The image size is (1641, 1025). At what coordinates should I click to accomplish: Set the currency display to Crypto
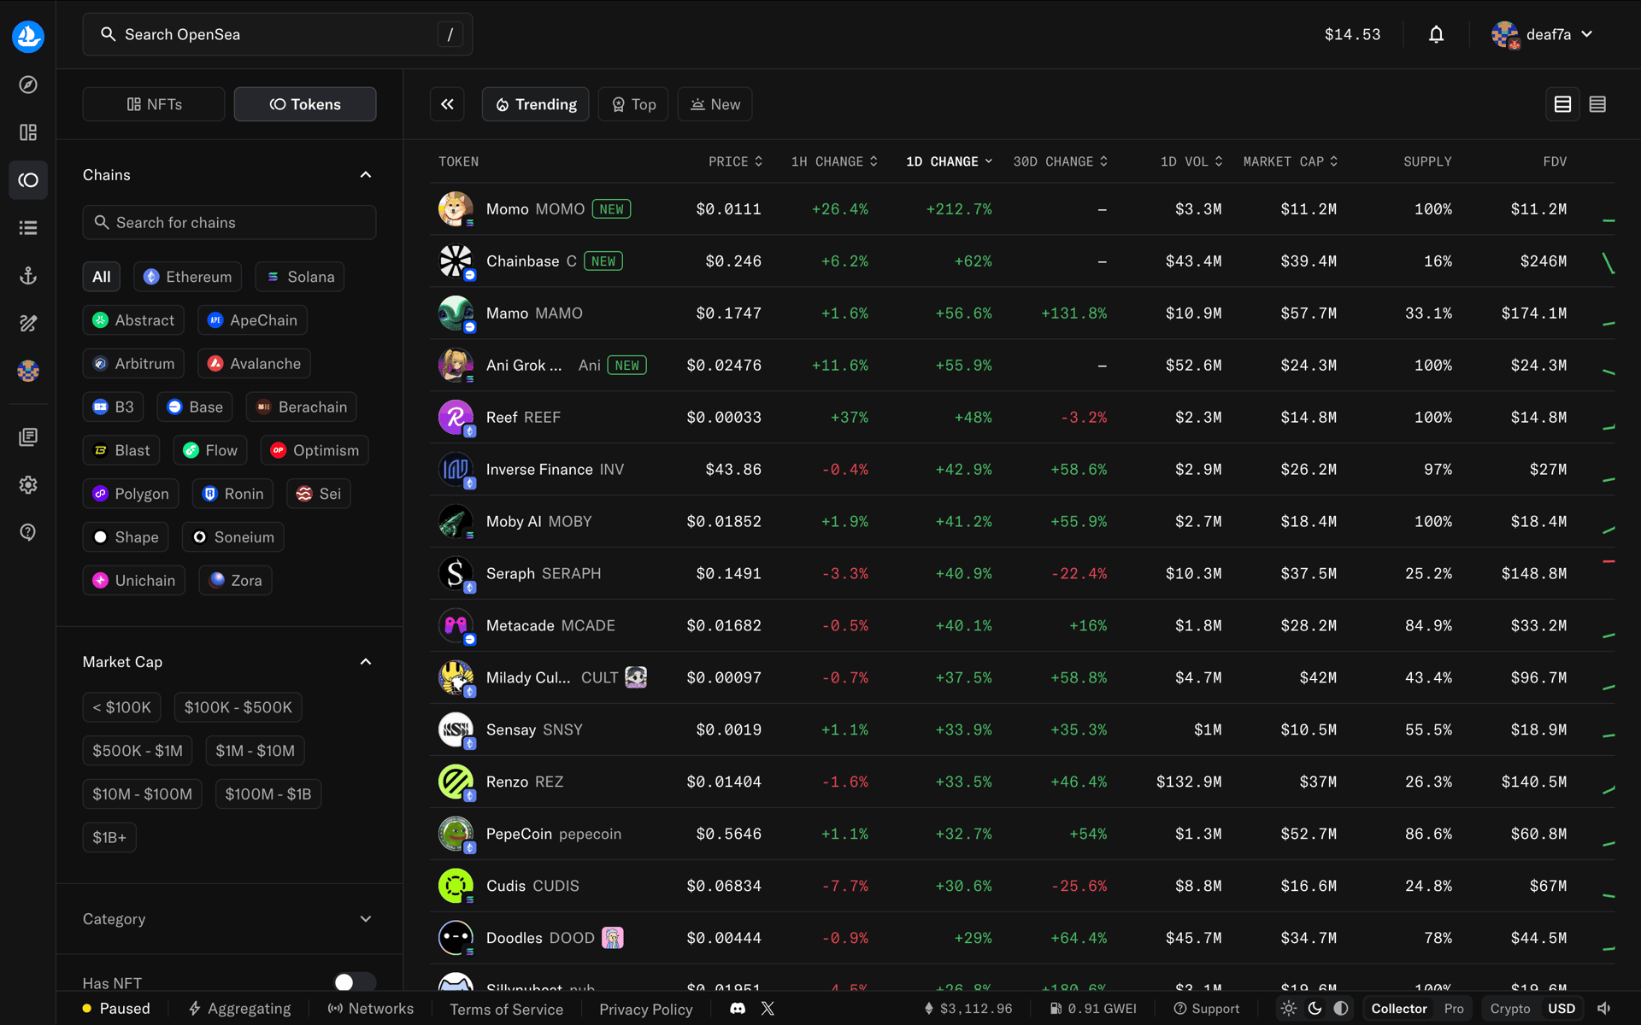pos(1510,1009)
